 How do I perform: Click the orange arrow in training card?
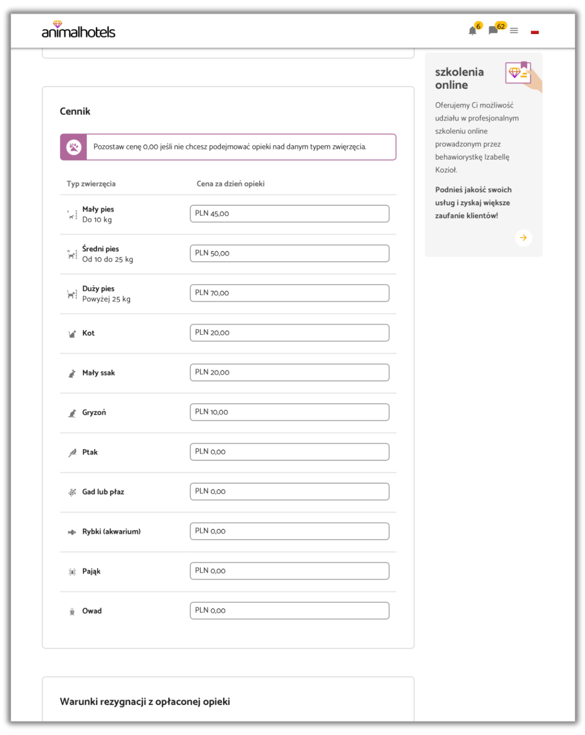coord(523,238)
